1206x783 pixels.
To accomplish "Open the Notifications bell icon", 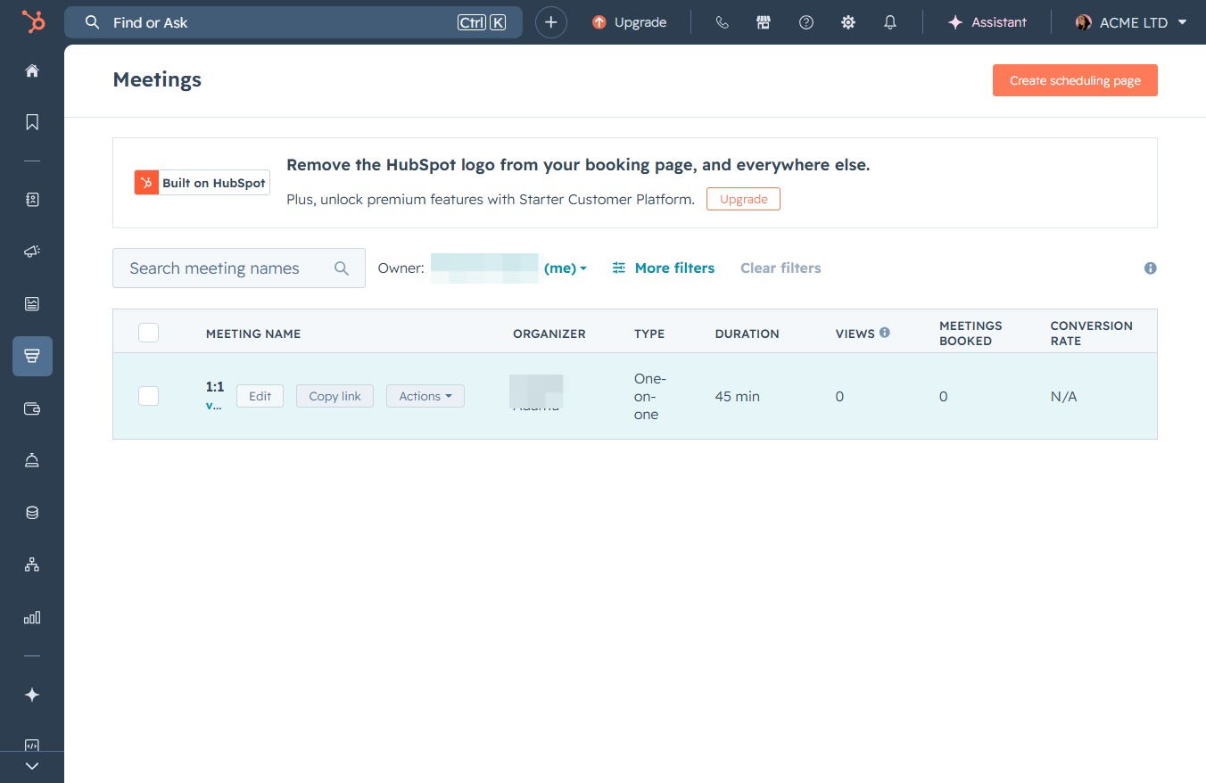I will tap(890, 22).
